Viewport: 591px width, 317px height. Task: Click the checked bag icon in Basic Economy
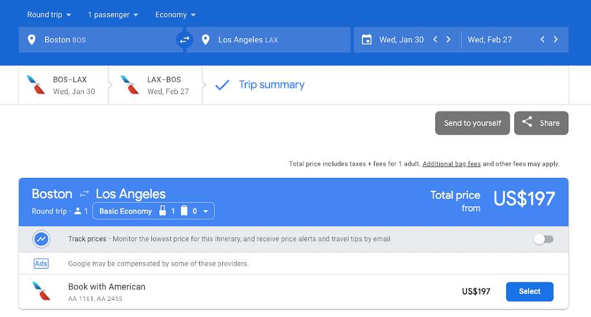point(184,211)
